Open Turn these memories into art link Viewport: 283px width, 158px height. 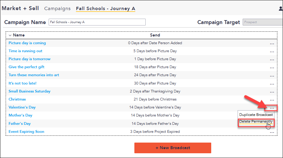click(x=34, y=75)
